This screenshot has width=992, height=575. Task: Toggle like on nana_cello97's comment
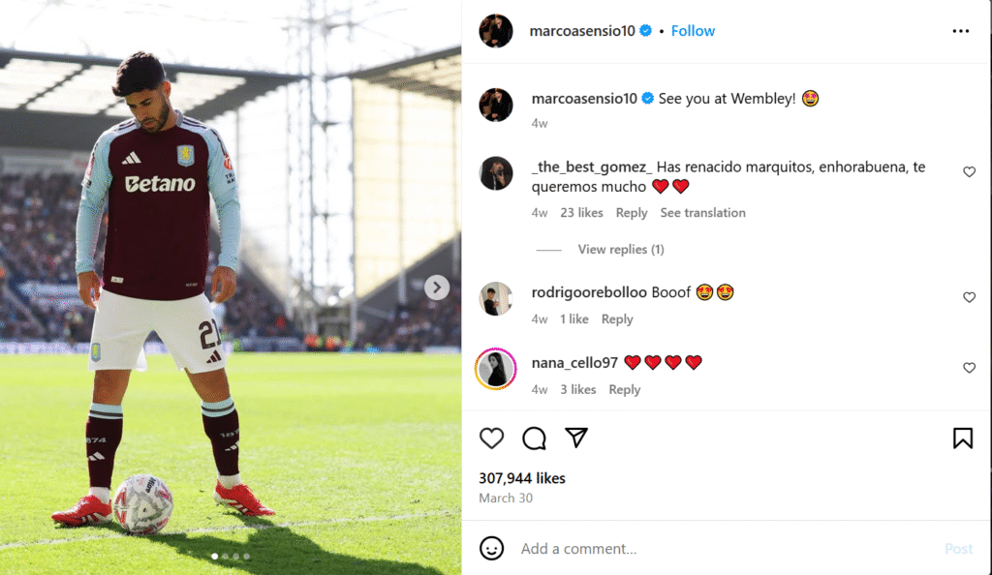[x=969, y=368]
